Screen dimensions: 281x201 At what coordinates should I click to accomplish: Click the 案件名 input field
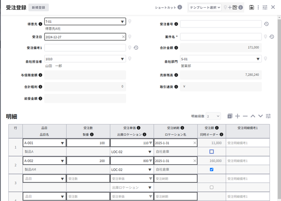(x=221, y=37)
